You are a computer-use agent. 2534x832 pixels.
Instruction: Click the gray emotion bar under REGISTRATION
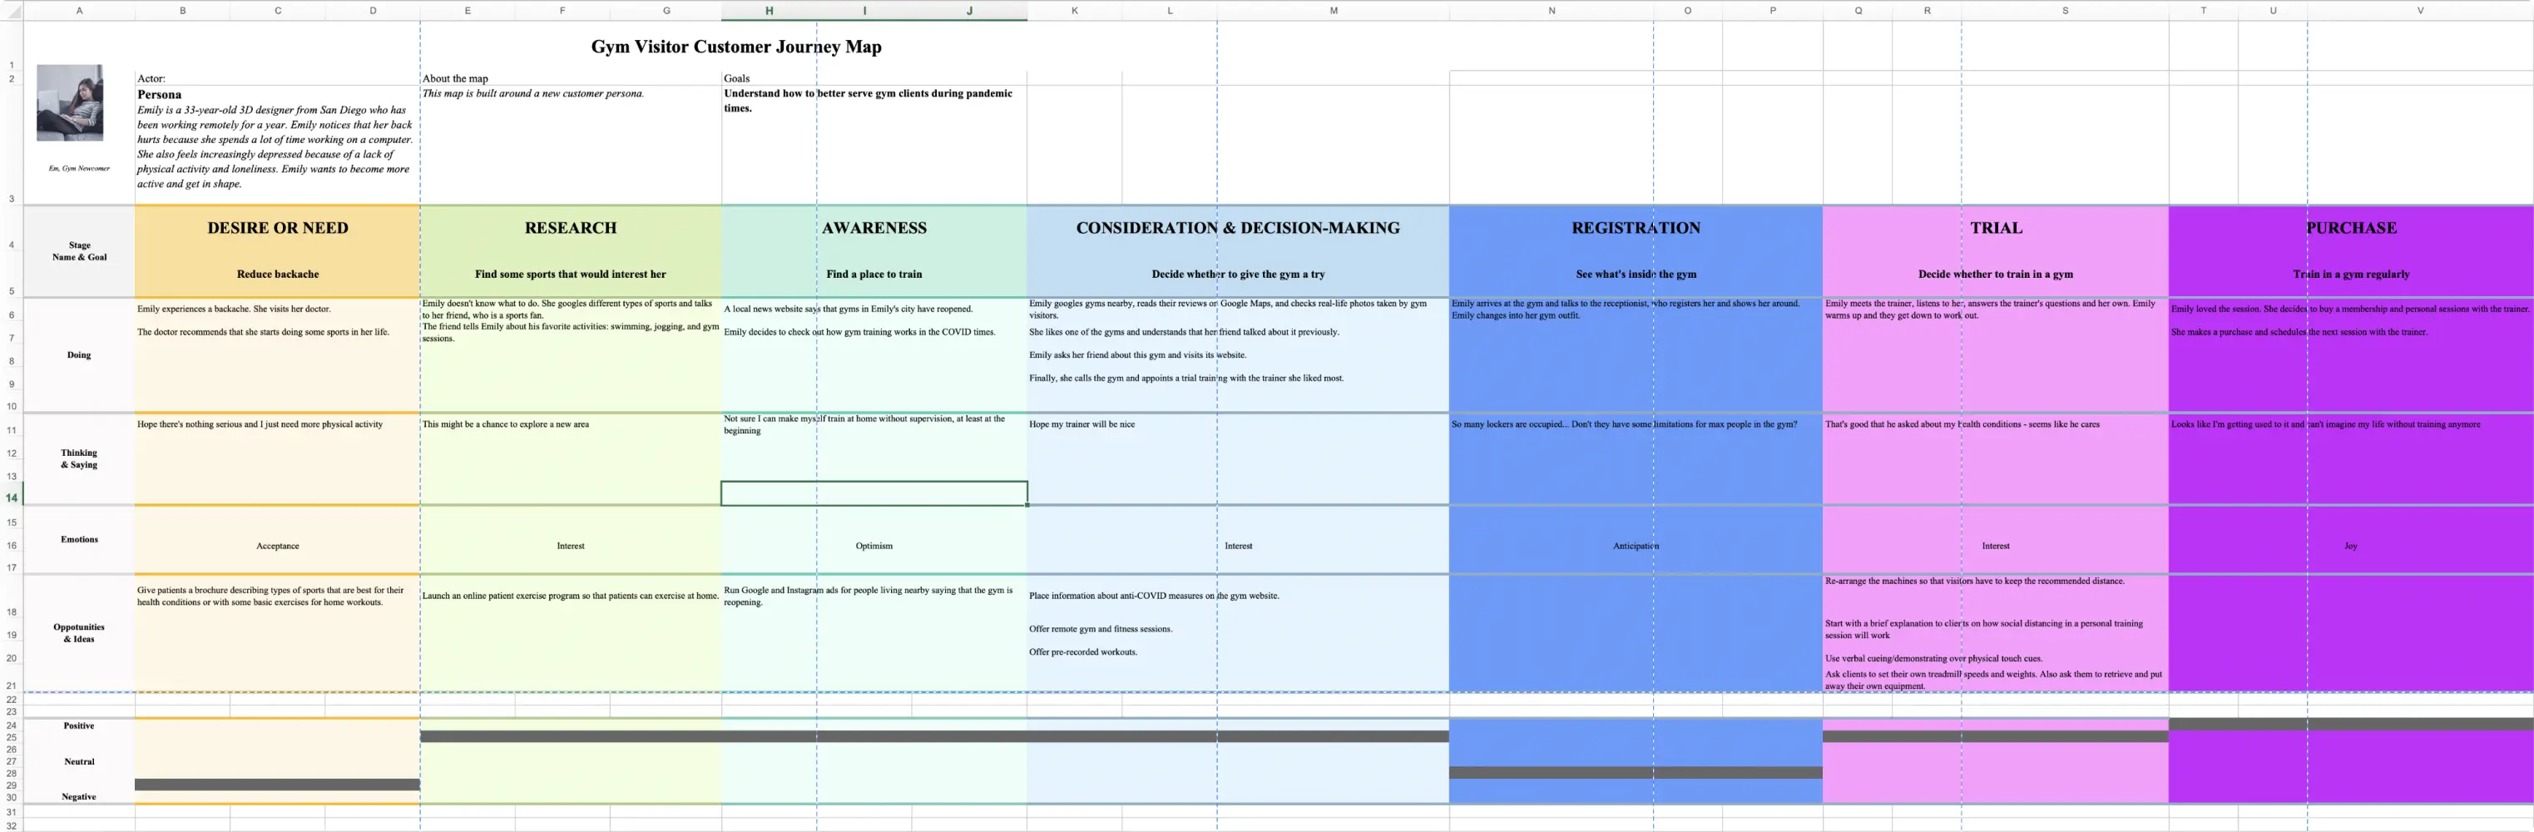click(1636, 773)
